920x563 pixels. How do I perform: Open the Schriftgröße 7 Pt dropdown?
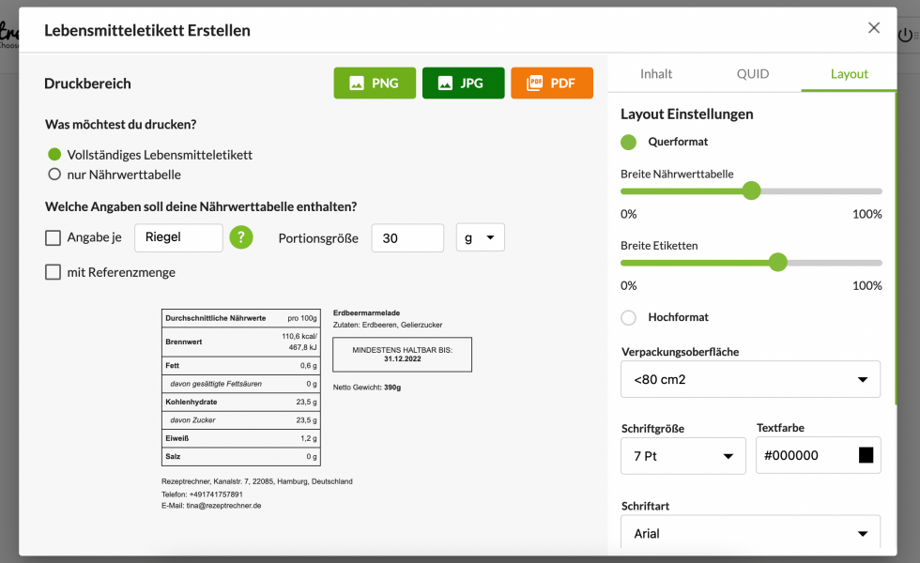pos(682,456)
